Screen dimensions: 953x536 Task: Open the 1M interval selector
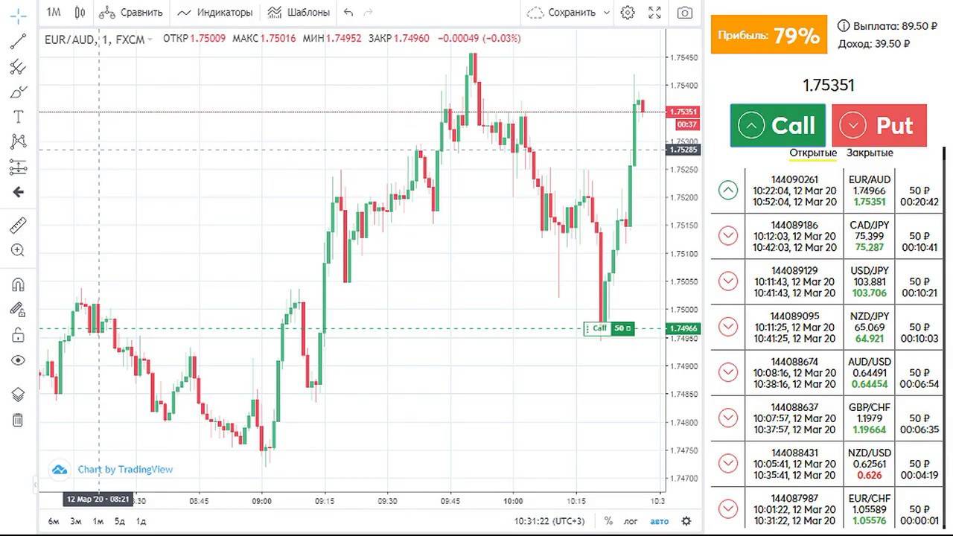click(54, 13)
